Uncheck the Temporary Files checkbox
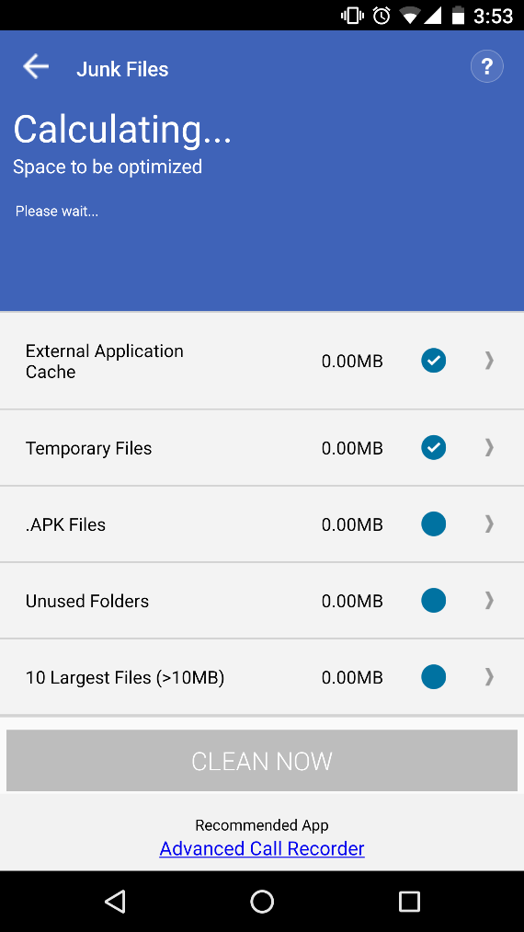Viewport: 524px width, 932px height. click(434, 447)
